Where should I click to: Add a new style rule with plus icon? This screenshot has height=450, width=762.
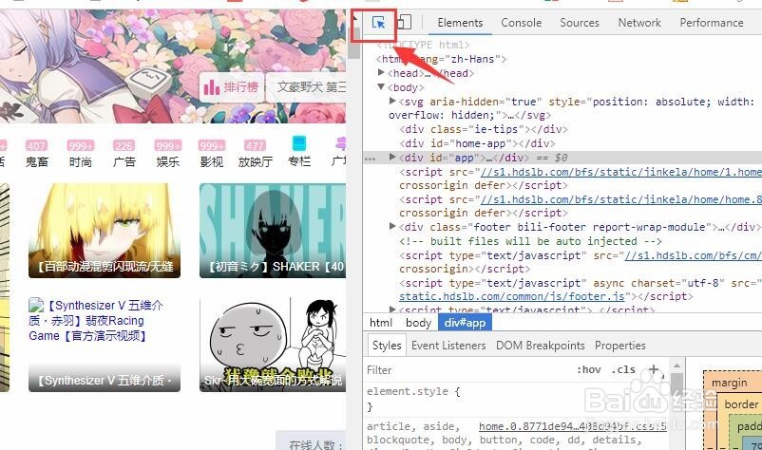[x=654, y=370]
